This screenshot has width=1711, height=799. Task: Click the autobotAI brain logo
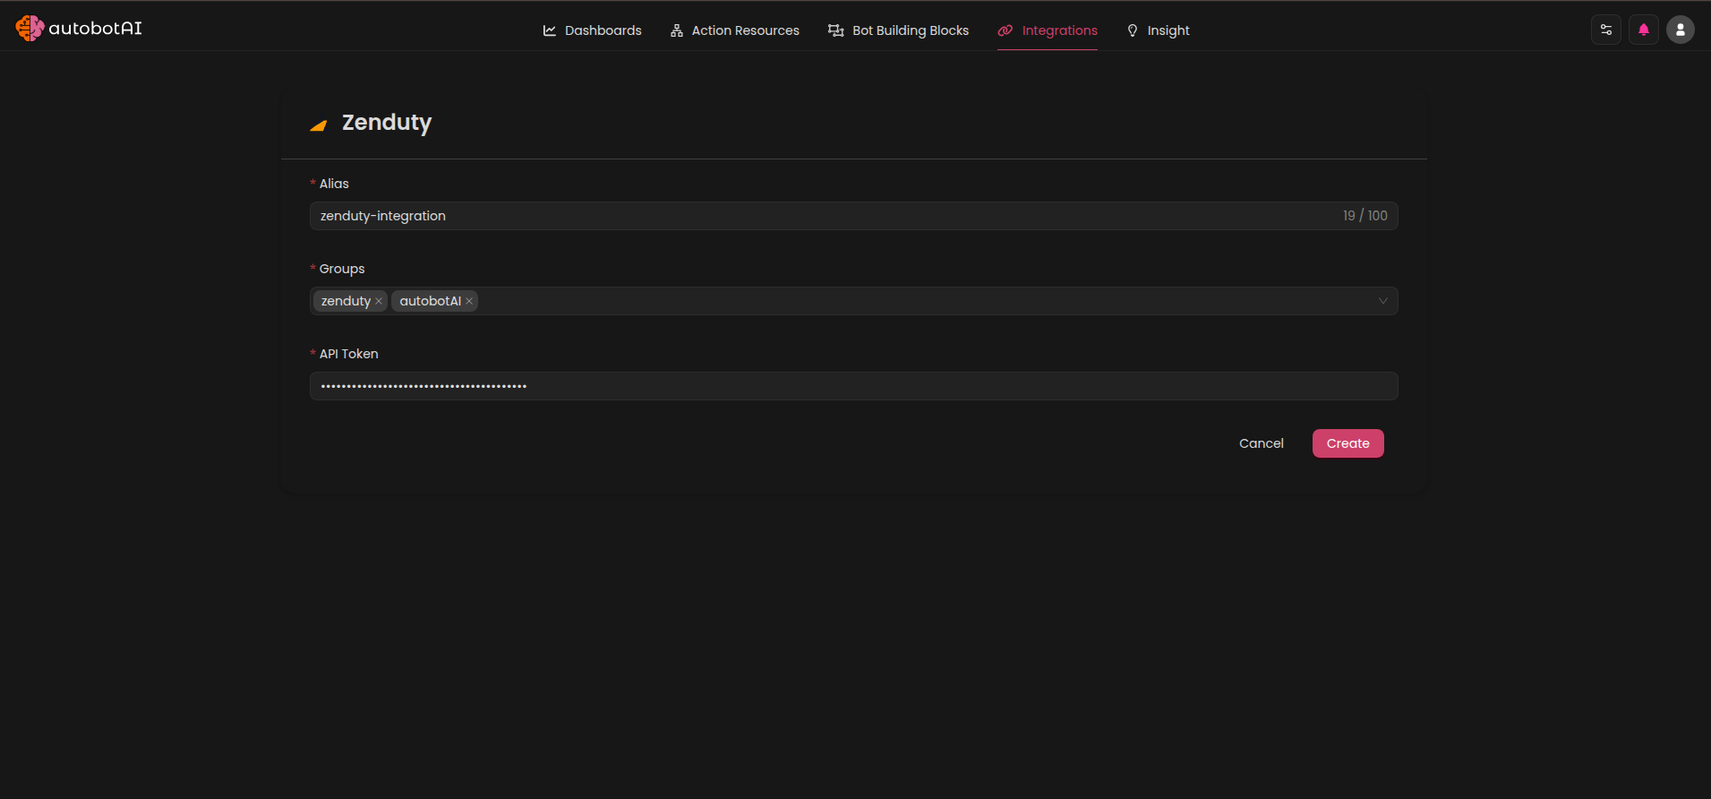30,29
